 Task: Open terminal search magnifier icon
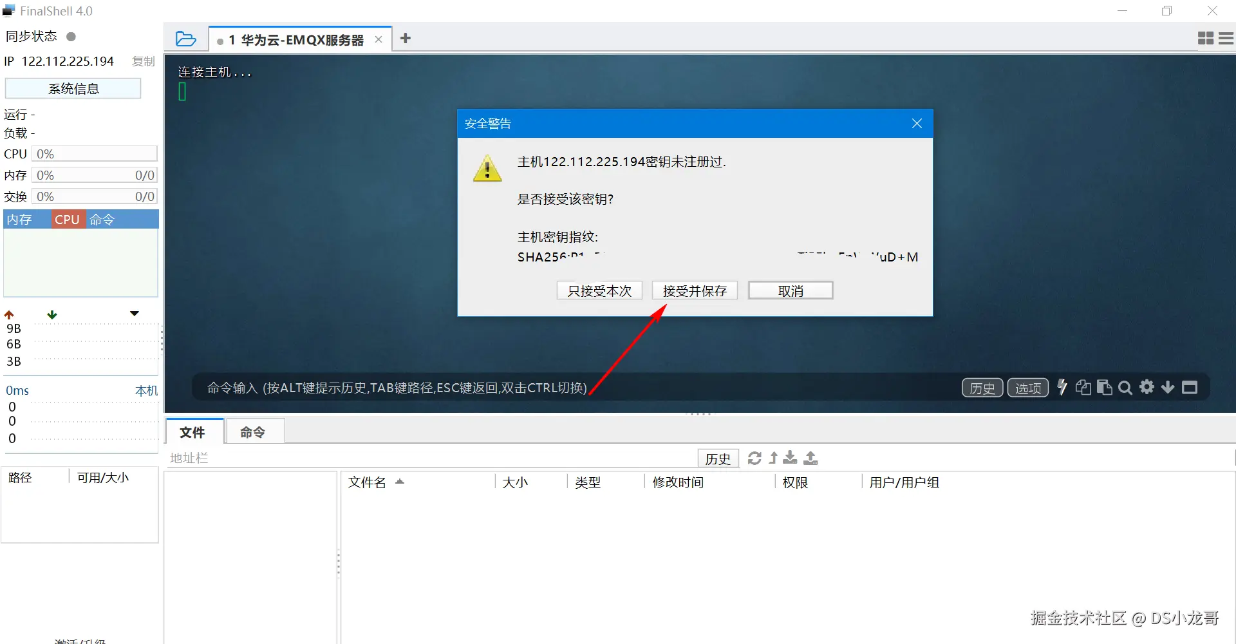[x=1125, y=387]
